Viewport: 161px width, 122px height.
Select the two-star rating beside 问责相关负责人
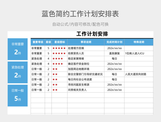(x=55, y=90)
